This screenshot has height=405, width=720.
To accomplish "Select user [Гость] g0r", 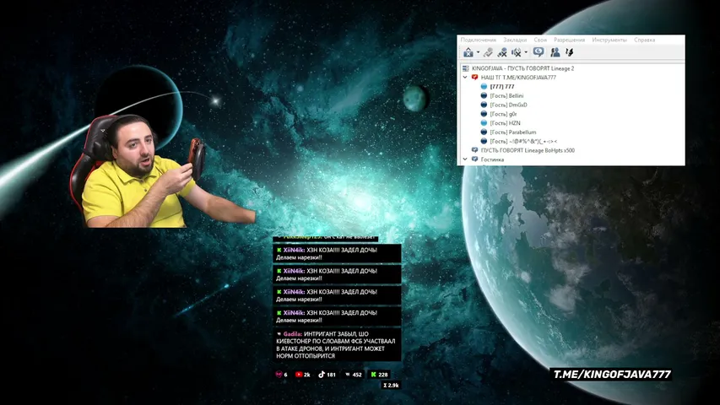I will (x=503, y=114).
